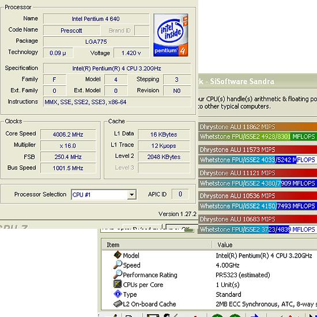This screenshot has height=317, width=317.
Task: Select the CPUs per Core row label
Action: 143,285
